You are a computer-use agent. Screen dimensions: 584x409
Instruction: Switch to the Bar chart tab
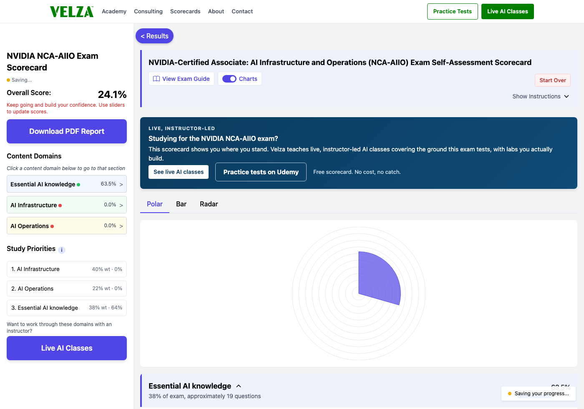click(x=181, y=204)
